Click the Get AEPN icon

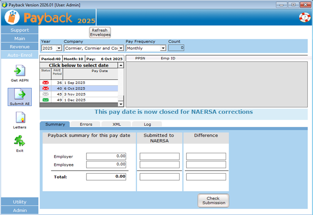click(x=20, y=71)
